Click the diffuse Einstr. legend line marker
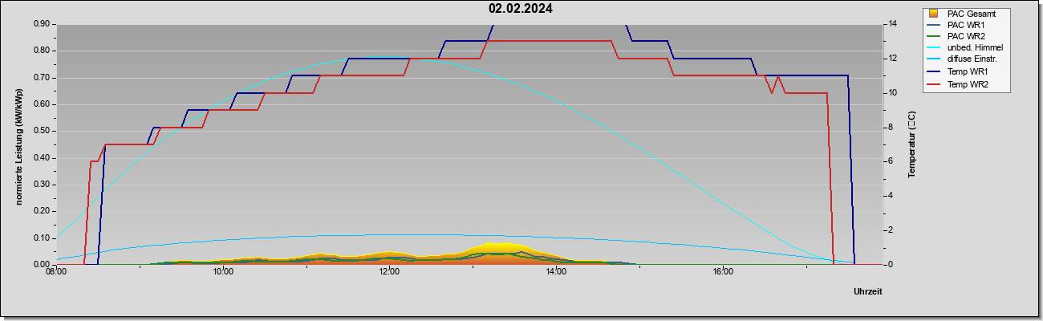The height and width of the screenshot is (321, 1043). click(x=933, y=59)
